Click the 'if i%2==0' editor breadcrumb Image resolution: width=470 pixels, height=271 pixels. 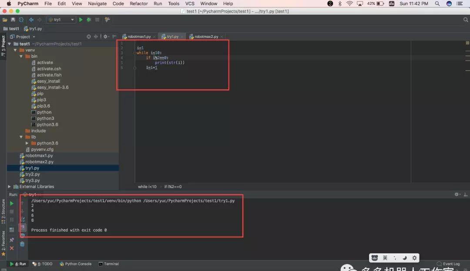coord(173,186)
